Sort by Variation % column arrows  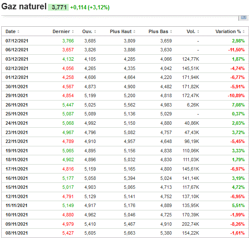(243, 31)
